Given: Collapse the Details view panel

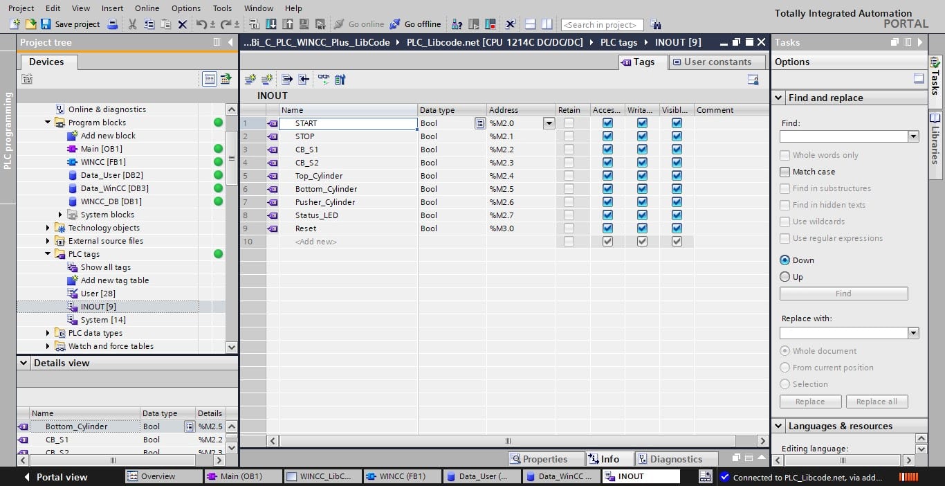Looking at the screenshot, I should point(24,363).
